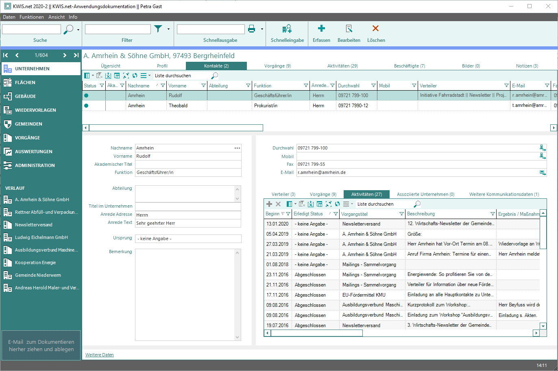Open Ludwig Eichelmann GmbH from Verlauf
The width and height of the screenshot is (558, 371).
[x=41, y=237]
